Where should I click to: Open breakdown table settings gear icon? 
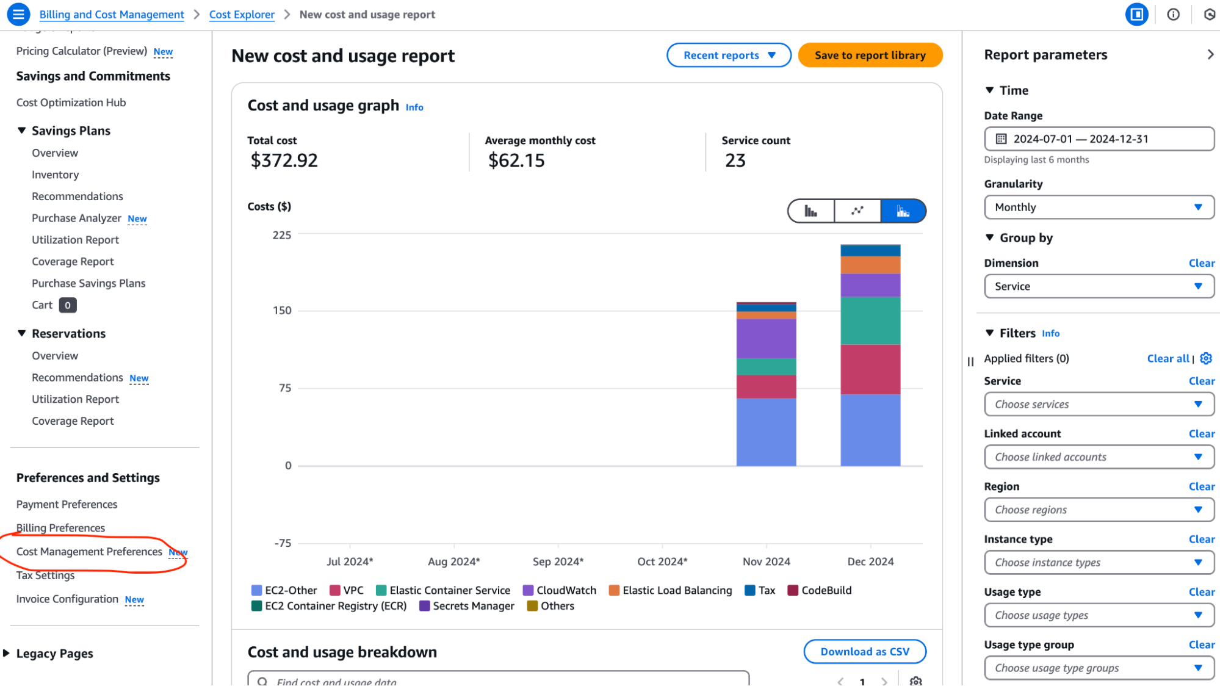[915, 681]
